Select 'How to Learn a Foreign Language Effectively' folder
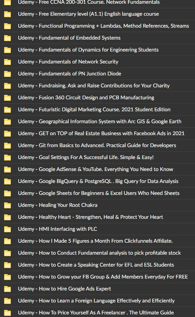Image resolution: width=195 pixels, height=317 pixels. coord(96,300)
